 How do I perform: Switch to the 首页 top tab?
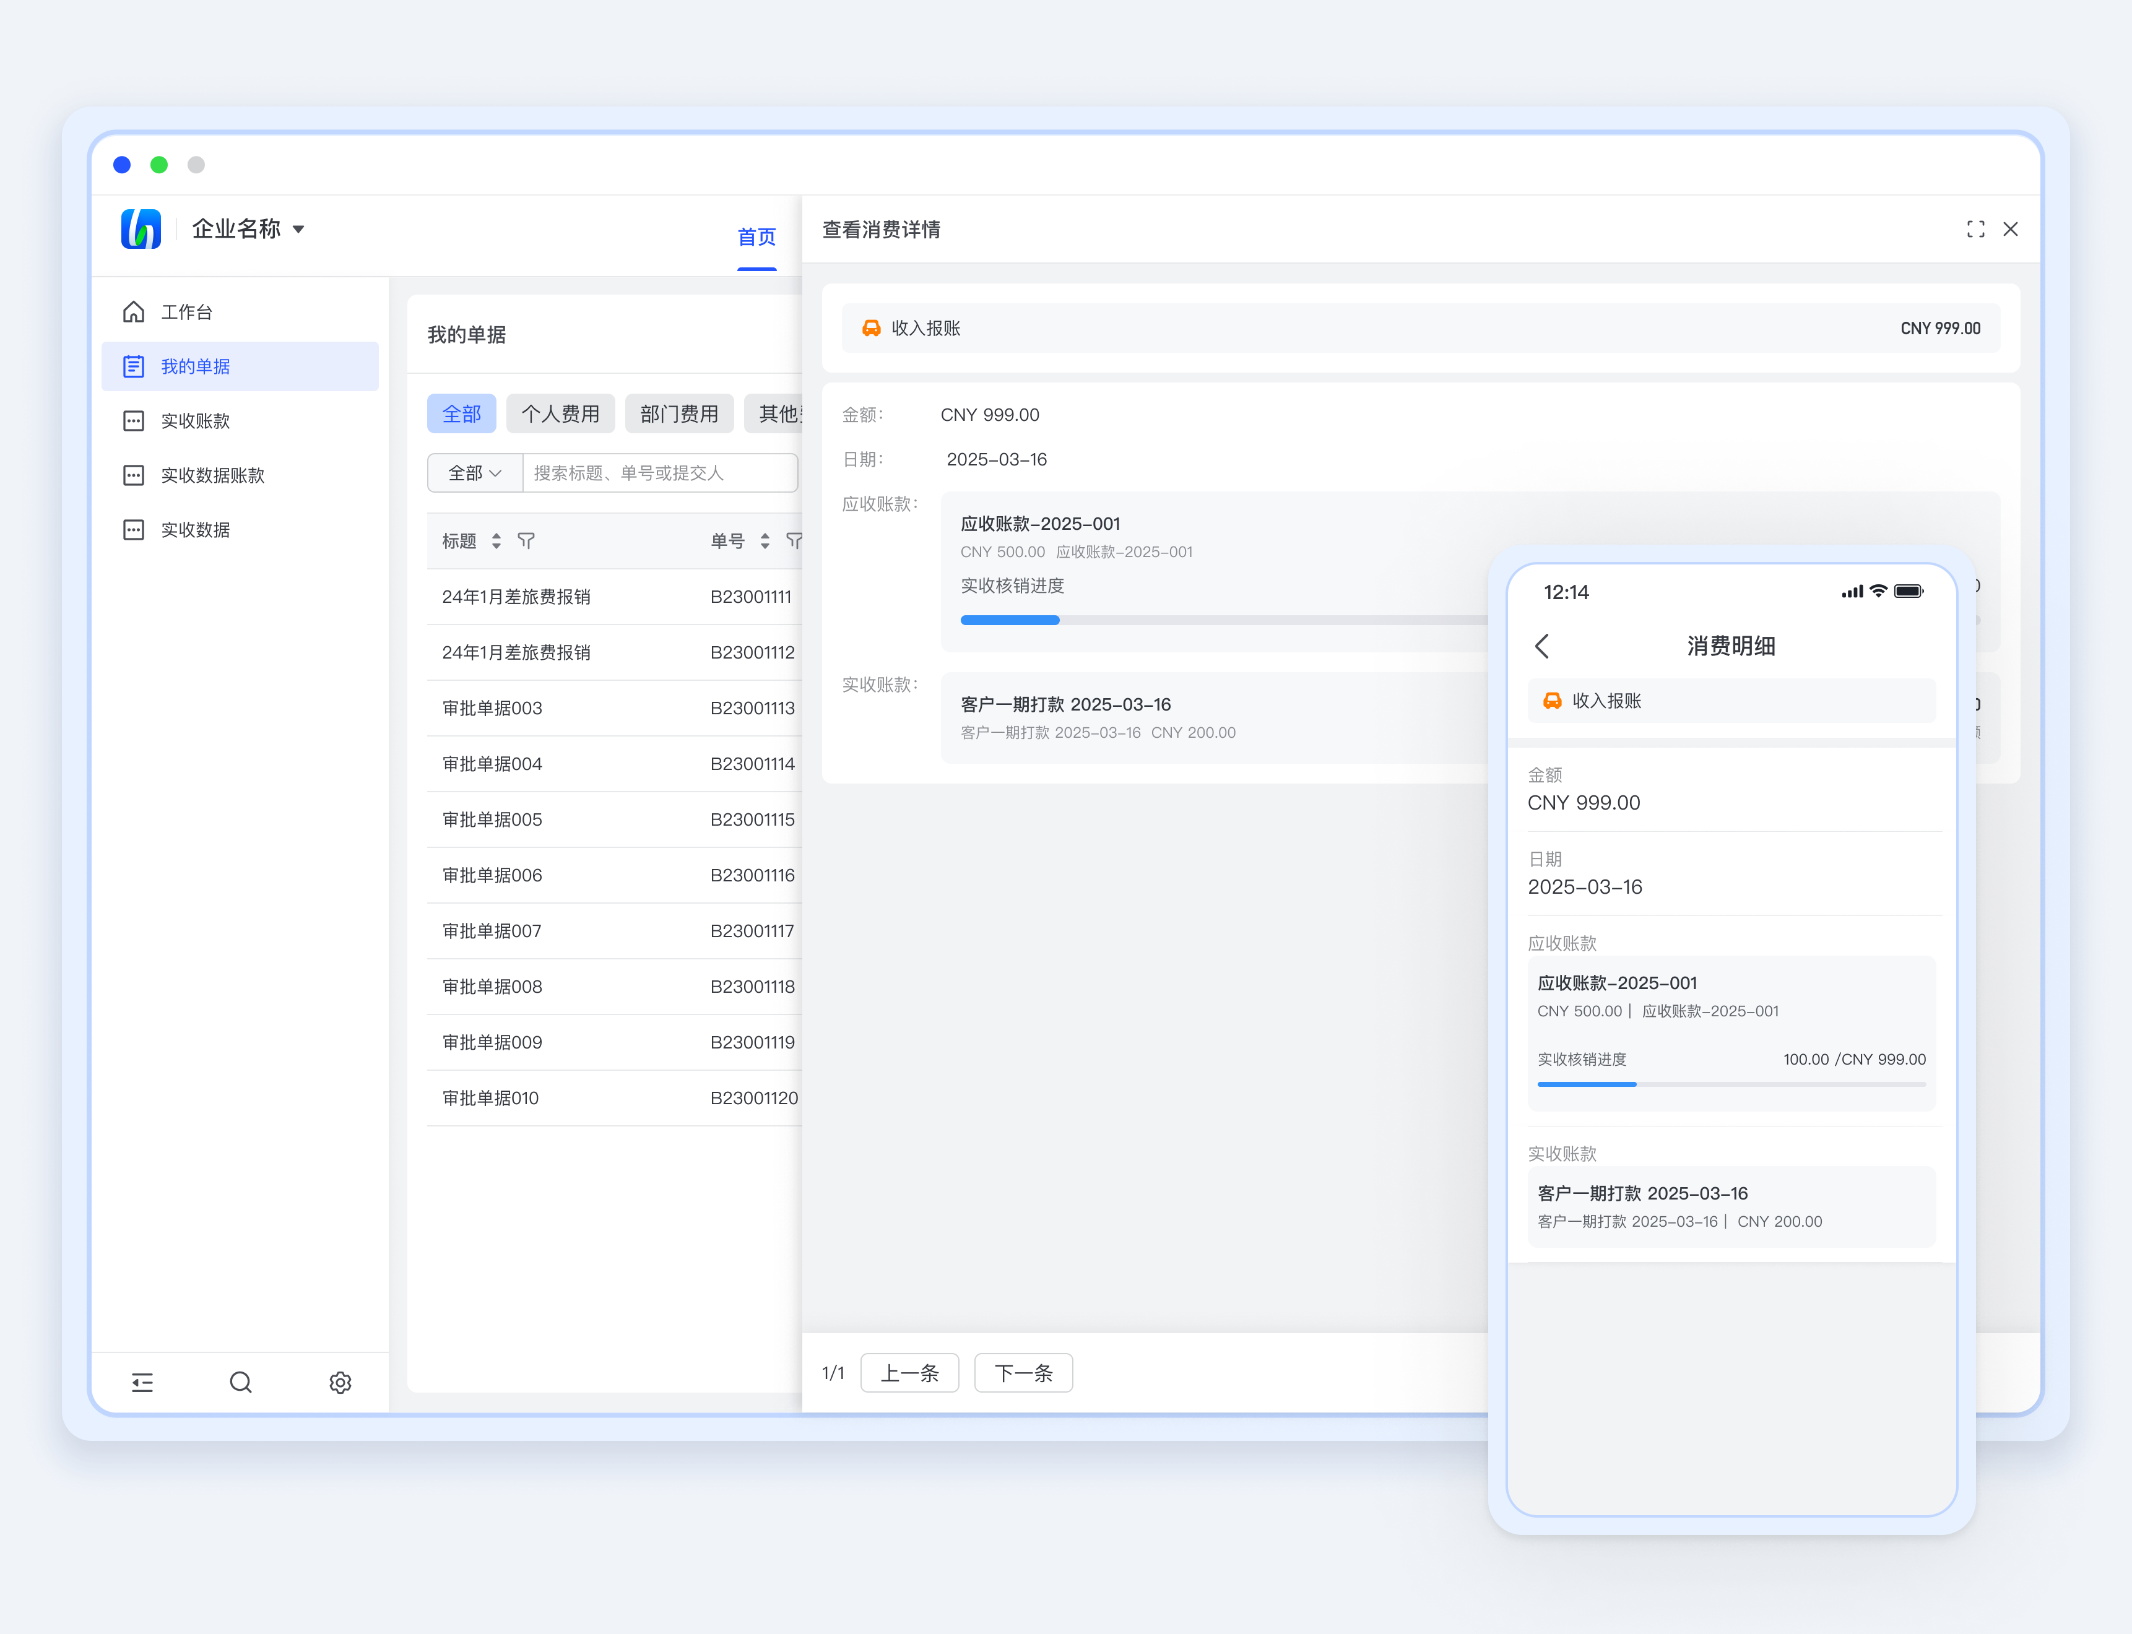756,237
